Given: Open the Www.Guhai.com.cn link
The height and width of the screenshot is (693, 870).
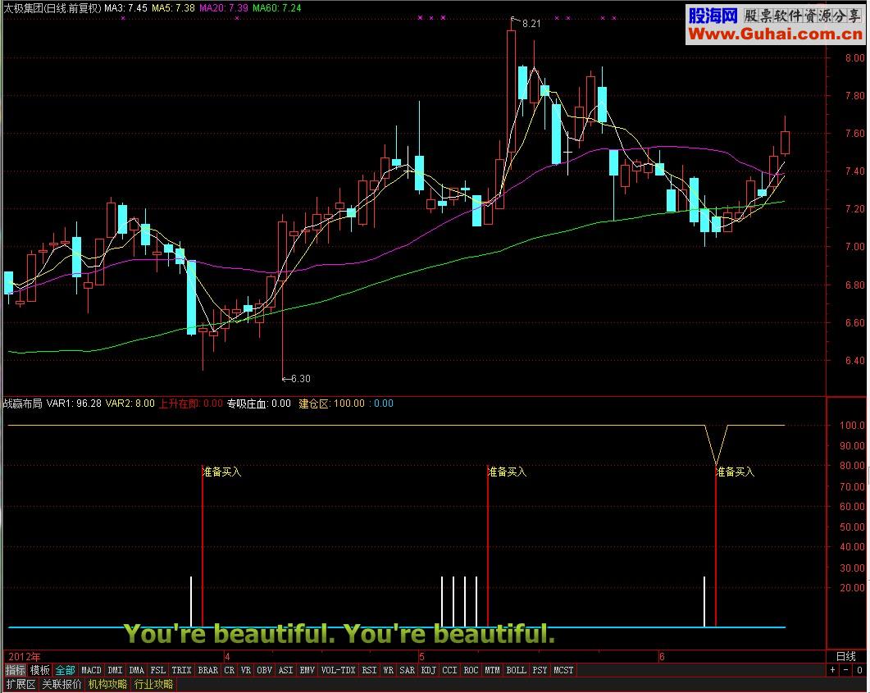Looking at the screenshot, I should (x=775, y=34).
